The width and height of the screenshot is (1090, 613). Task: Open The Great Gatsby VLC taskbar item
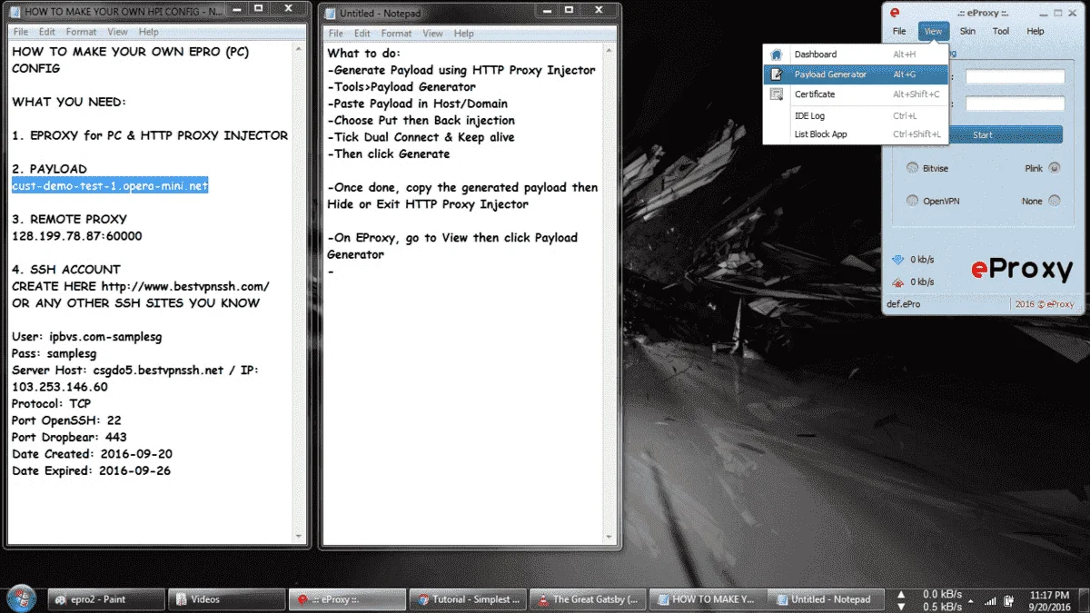click(587, 599)
